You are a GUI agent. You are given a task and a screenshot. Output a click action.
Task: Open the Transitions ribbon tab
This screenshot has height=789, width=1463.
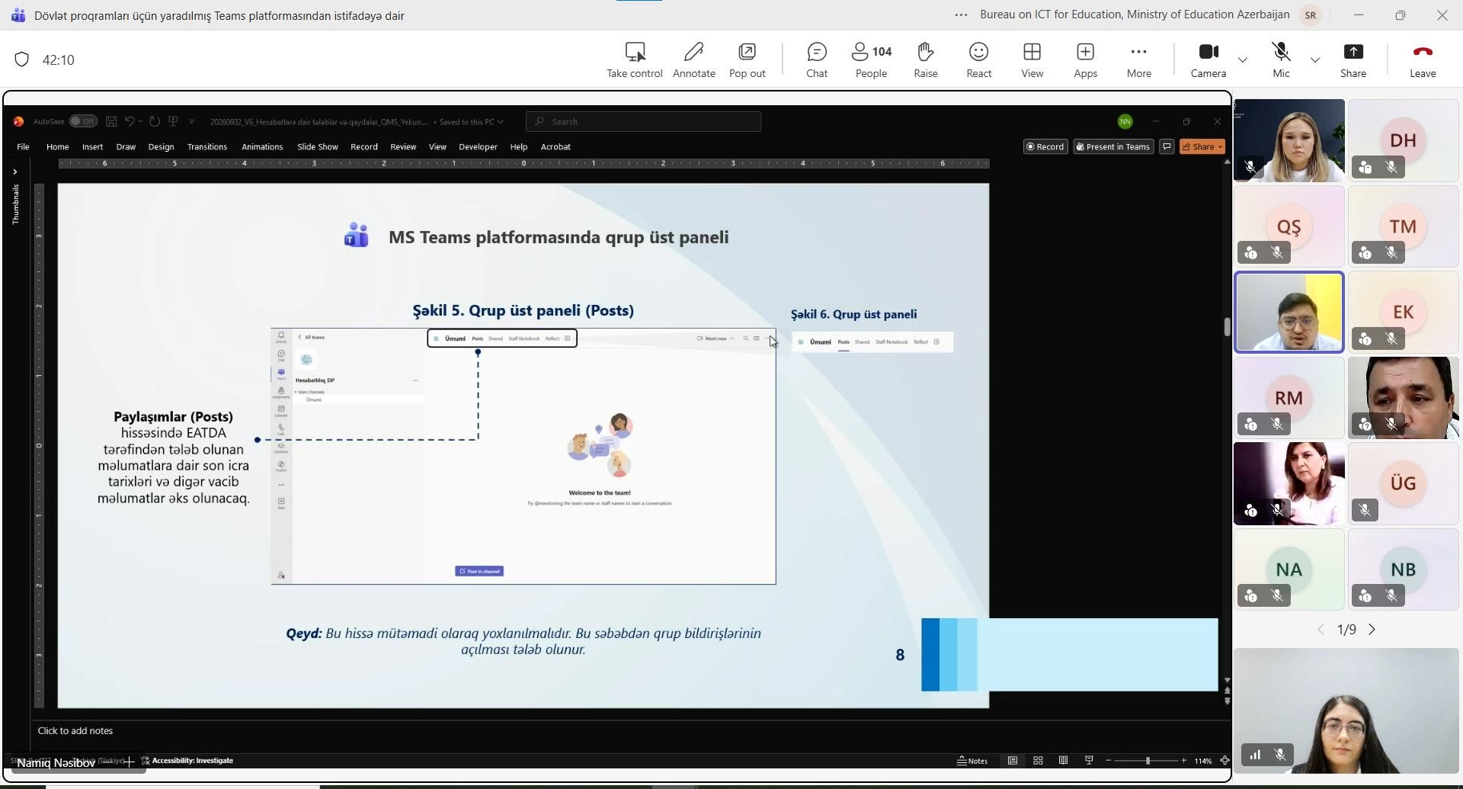click(207, 146)
